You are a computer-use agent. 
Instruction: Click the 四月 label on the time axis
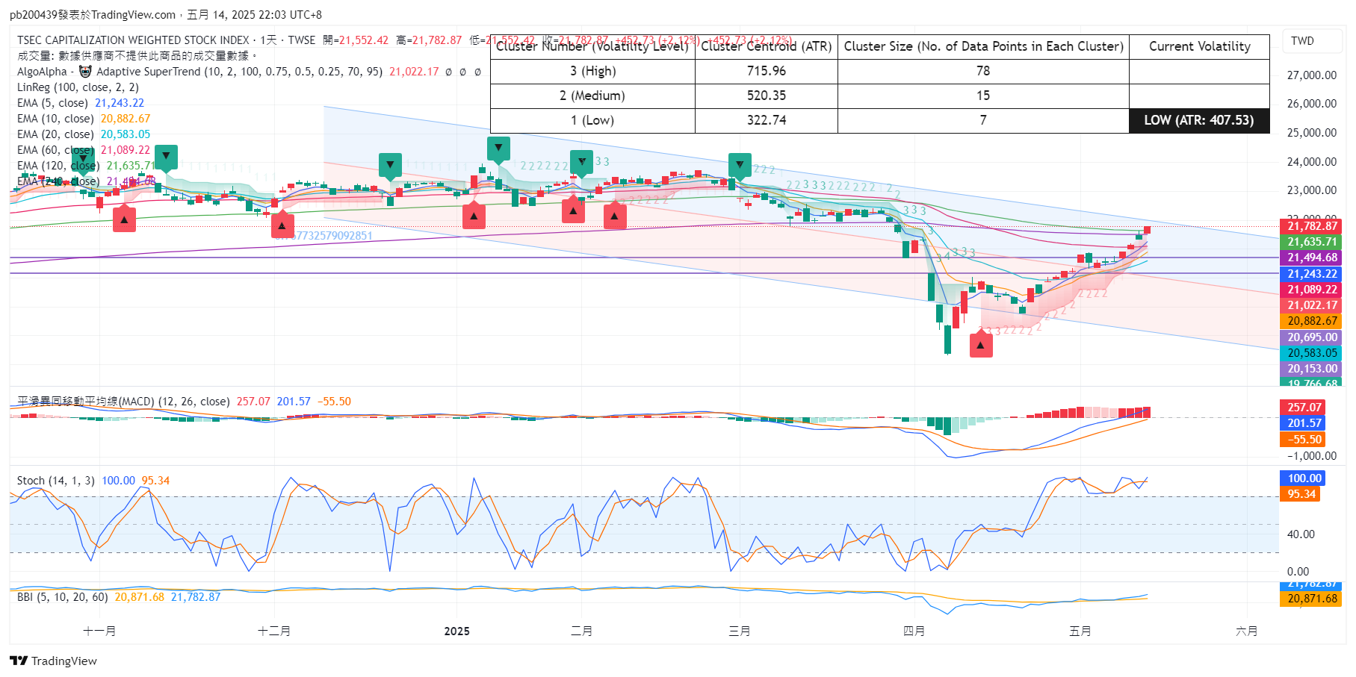(914, 631)
